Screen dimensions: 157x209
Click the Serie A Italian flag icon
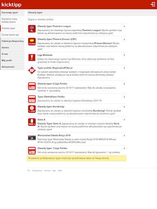(x=32, y=122)
